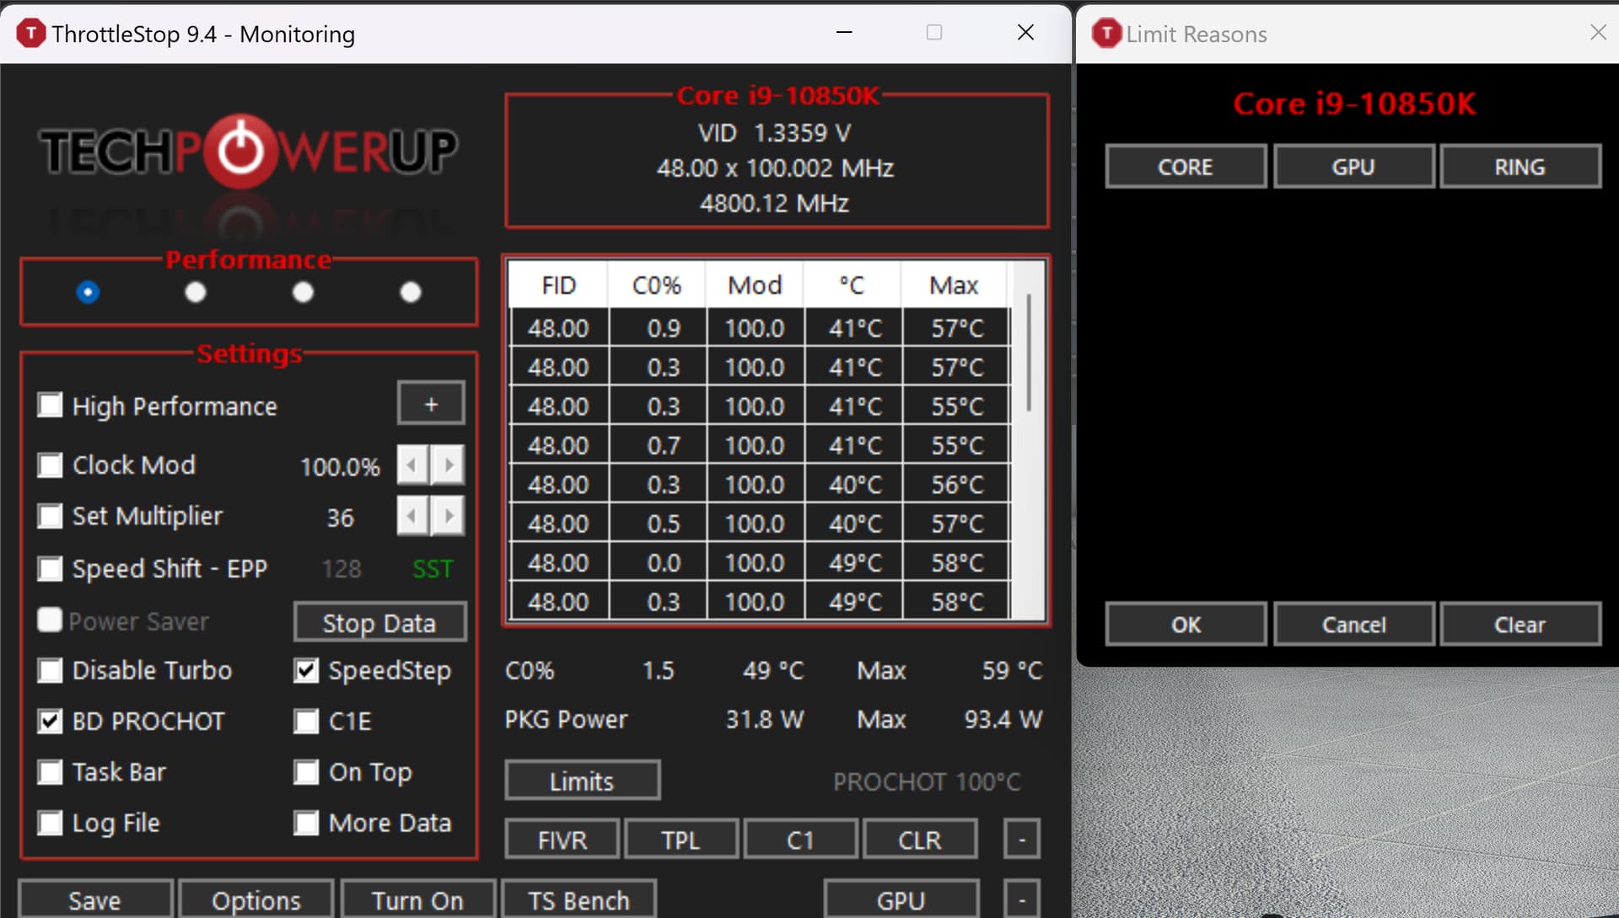Decrease Set Multiplier with left arrow

[412, 516]
